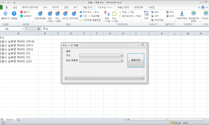Select column B header
The height and width of the screenshot is (125, 209).
tap(45, 34)
